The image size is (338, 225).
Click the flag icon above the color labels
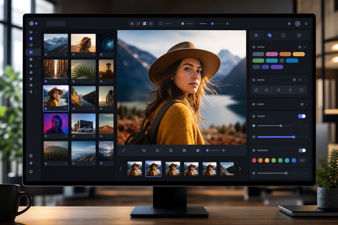click(x=305, y=47)
